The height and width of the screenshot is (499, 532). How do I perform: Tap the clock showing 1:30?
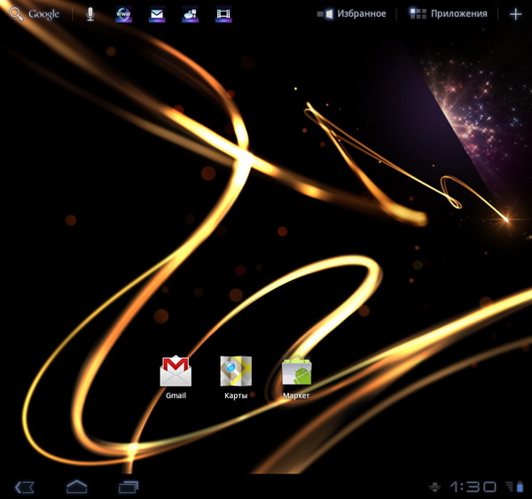click(x=473, y=487)
